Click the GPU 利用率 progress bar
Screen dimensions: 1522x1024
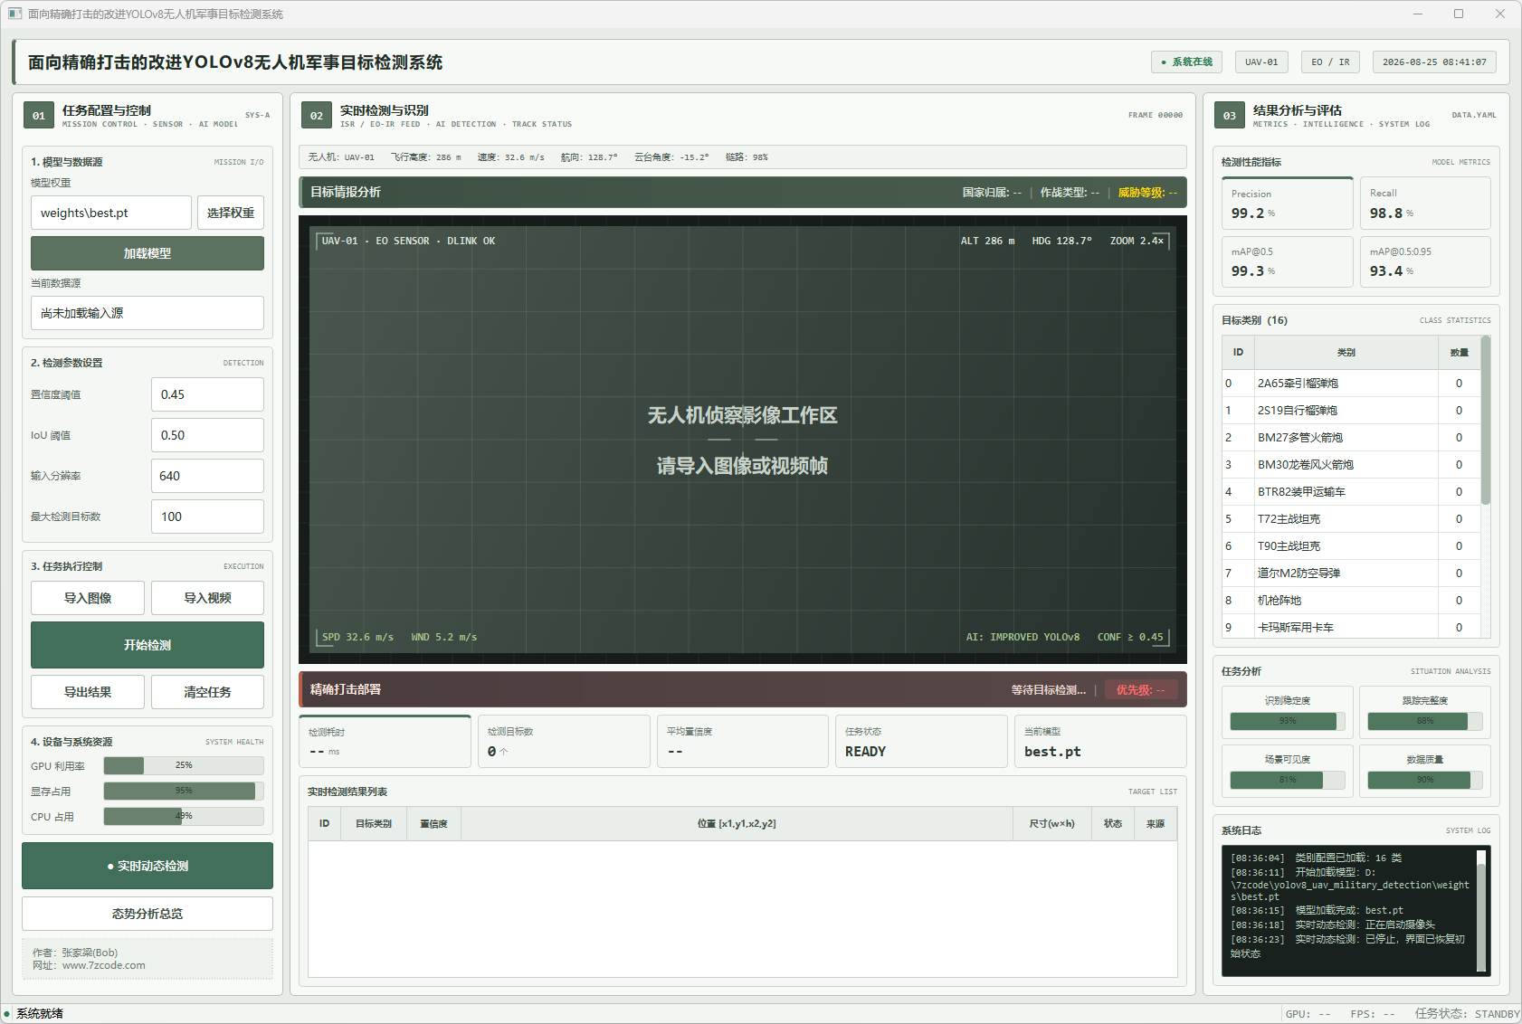184,765
